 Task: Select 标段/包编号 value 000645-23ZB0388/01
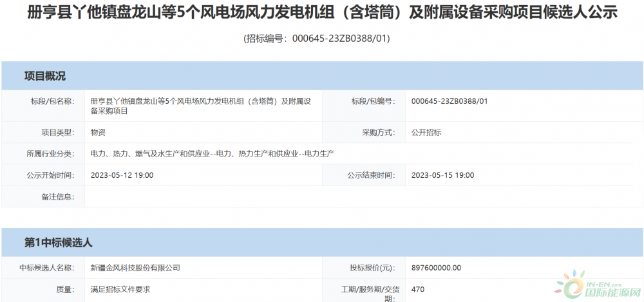coord(450,101)
